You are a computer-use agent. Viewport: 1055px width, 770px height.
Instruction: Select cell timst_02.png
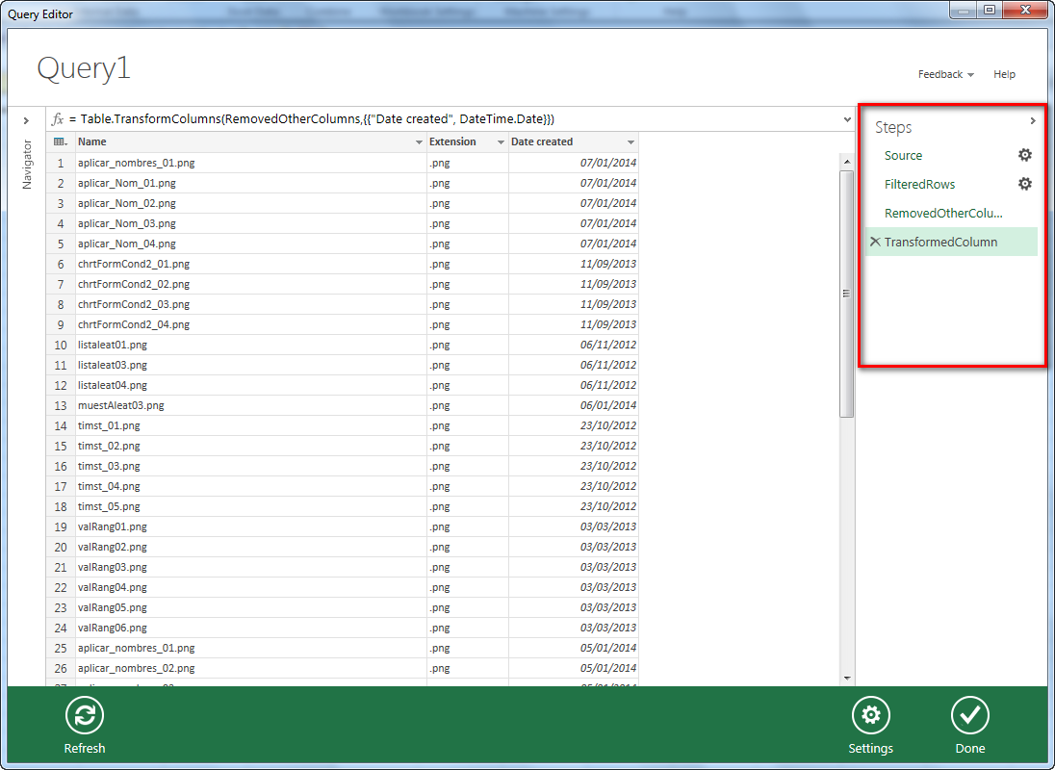[x=251, y=446]
